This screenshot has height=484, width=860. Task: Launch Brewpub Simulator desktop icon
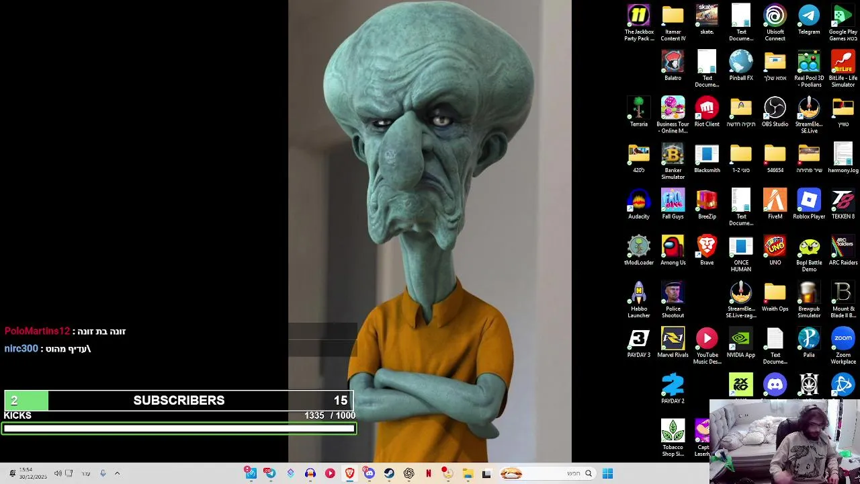(x=809, y=300)
